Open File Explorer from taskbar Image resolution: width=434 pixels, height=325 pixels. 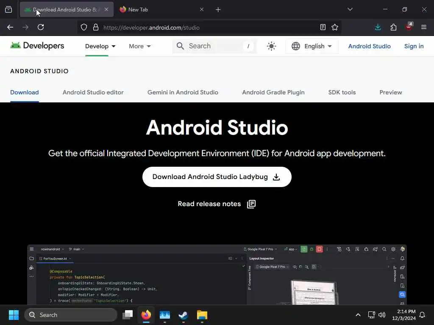202,315
